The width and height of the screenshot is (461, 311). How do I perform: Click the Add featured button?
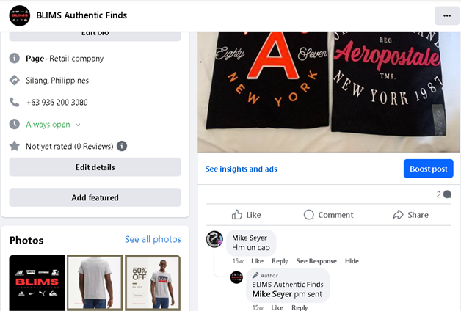pos(95,197)
